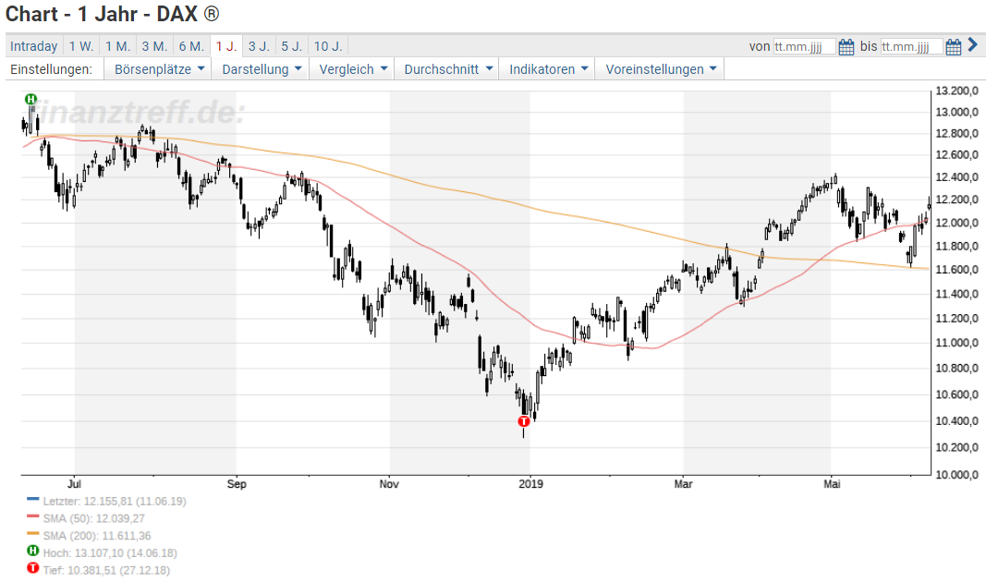Viewport: 986px width, 582px height.
Task: Expand the Durchschnitt dropdown
Action: 447,69
